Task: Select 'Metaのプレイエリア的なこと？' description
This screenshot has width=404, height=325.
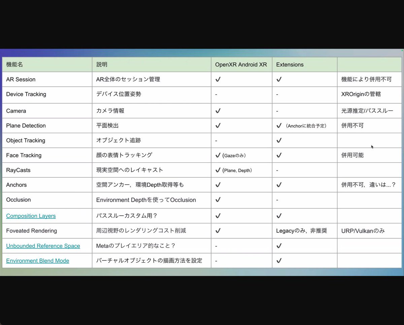Action: click(136, 246)
